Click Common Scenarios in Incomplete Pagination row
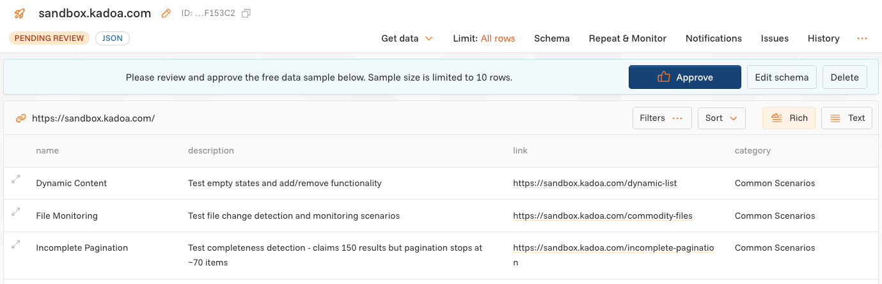This screenshot has height=284, width=882. pos(775,248)
